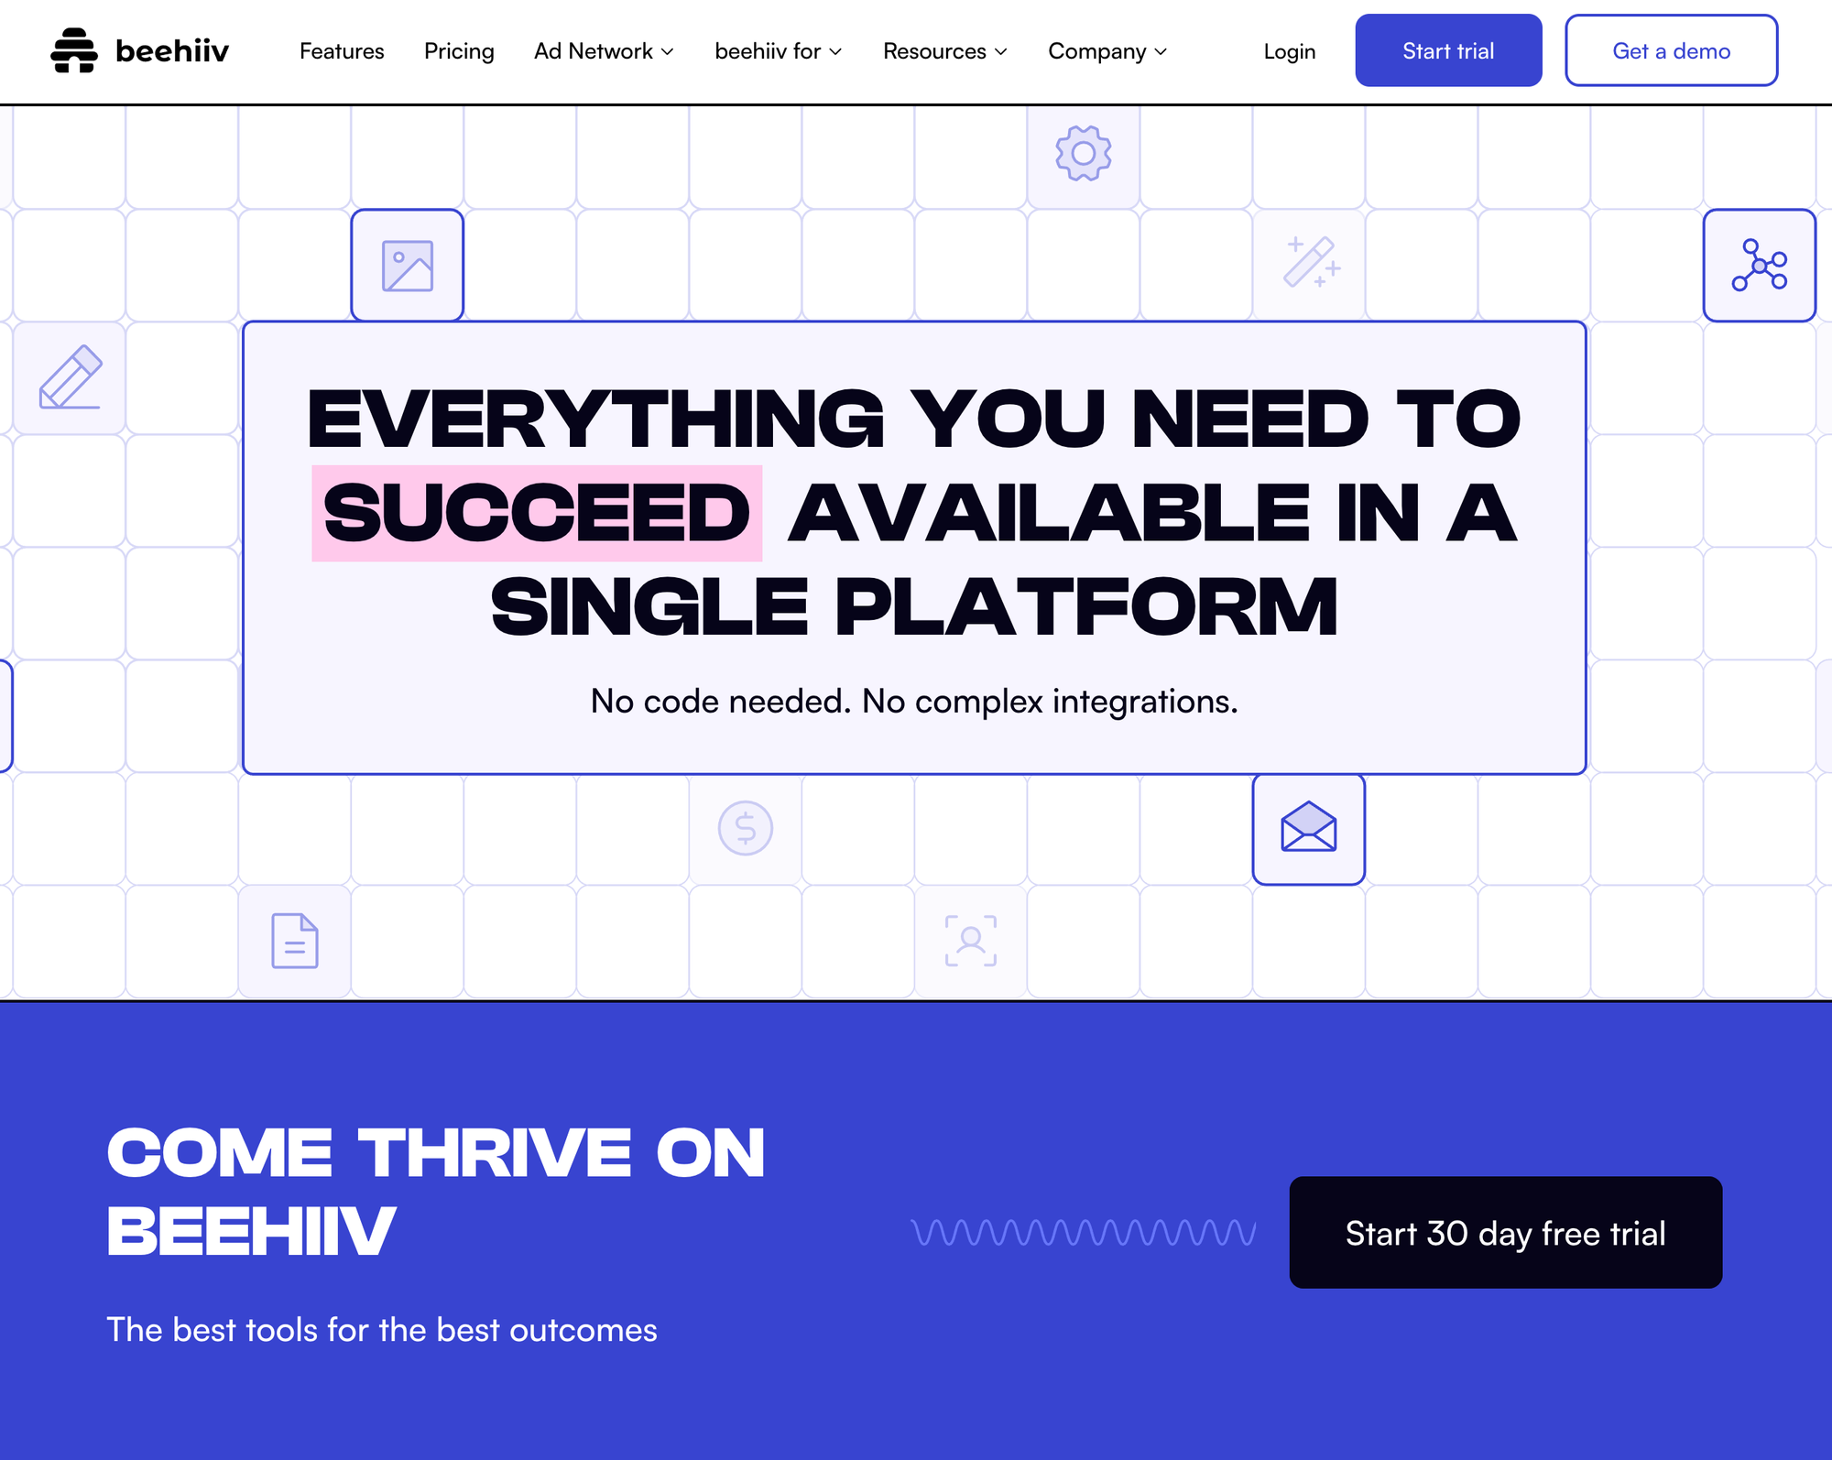
Task: Click the Pricing navigation tab
Action: pos(459,50)
